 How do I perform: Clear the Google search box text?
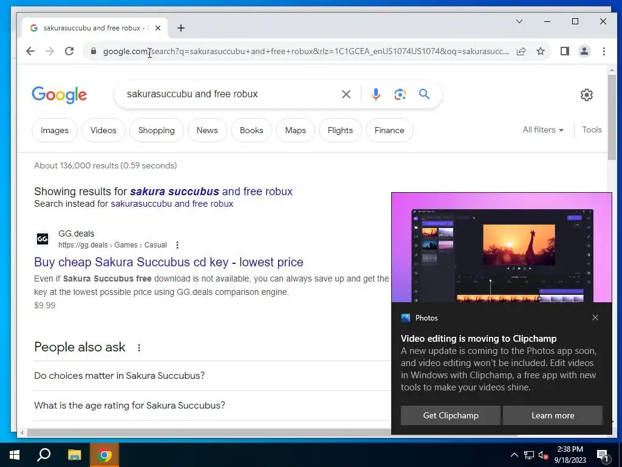click(346, 94)
